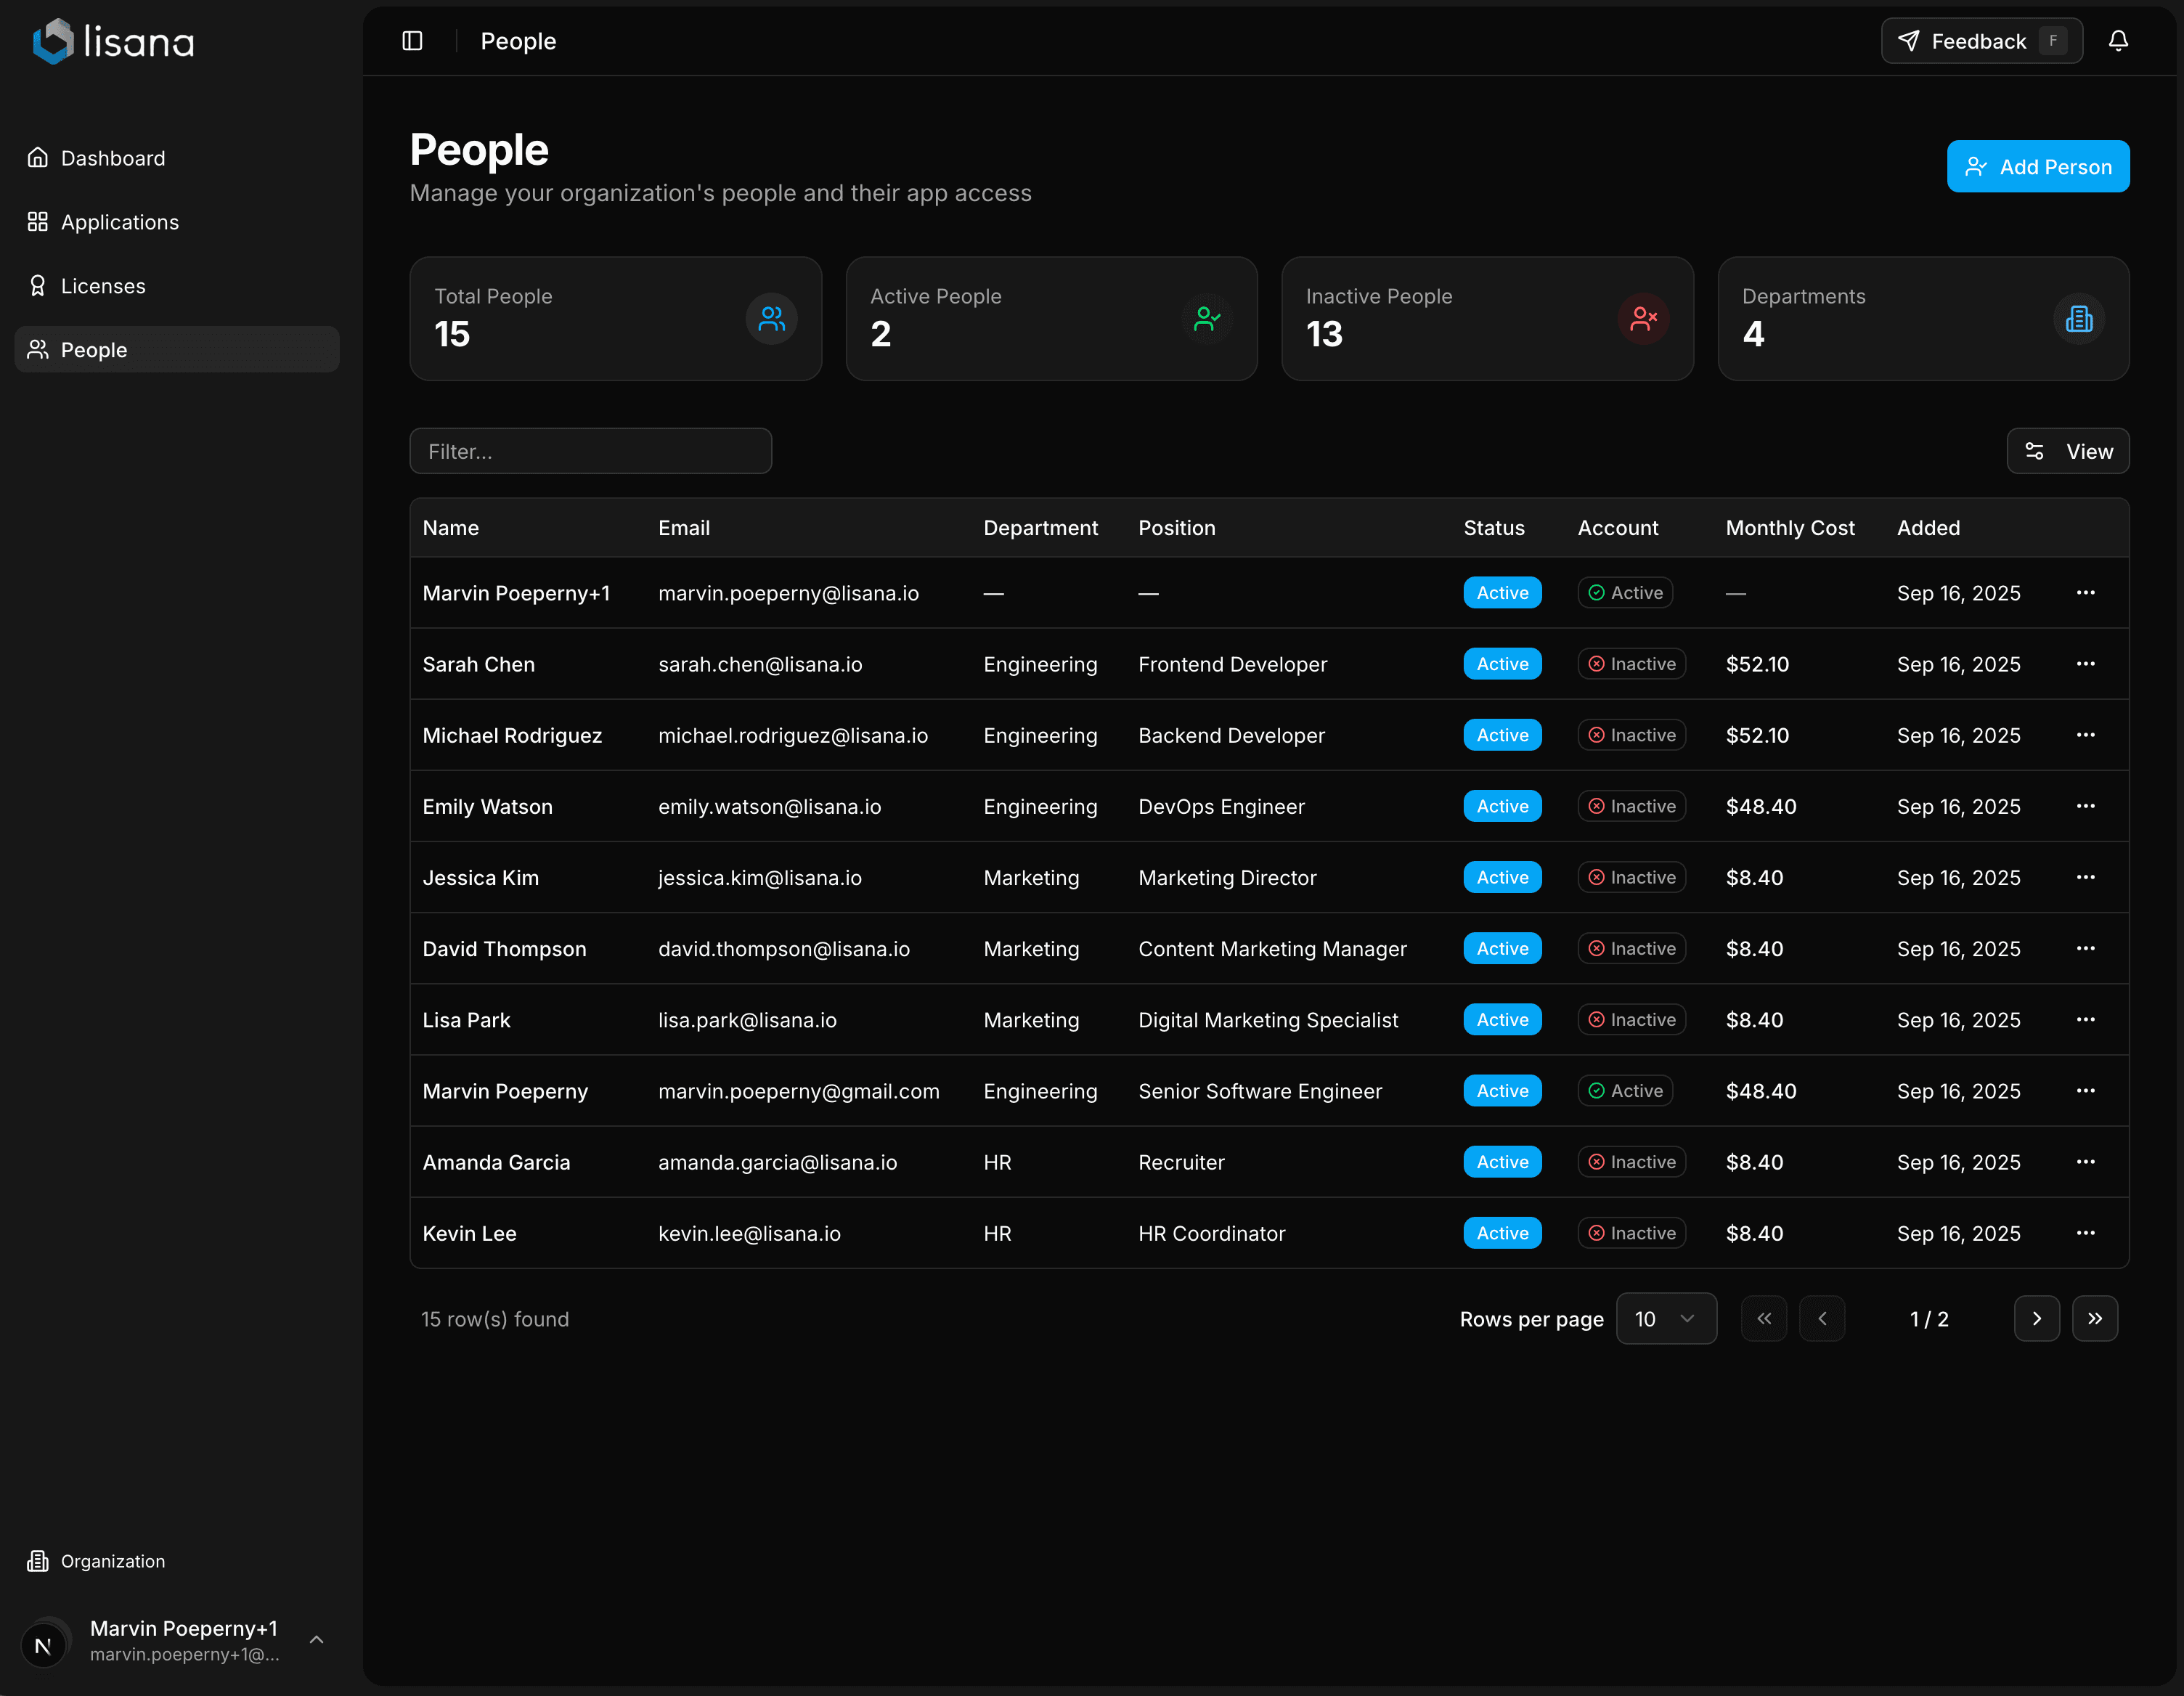Open row actions for Lisa Park

click(x=2085, y=1020)
